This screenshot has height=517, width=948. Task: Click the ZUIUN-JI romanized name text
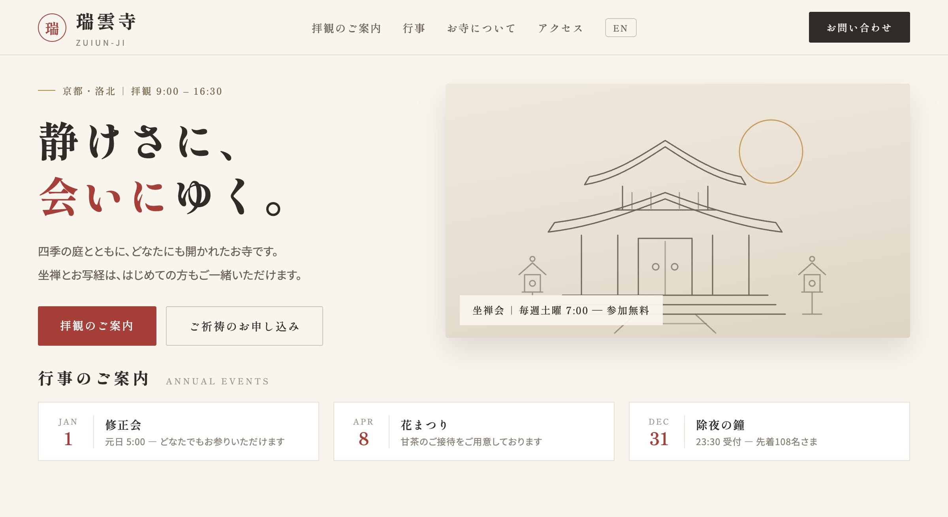pos(101,43)
